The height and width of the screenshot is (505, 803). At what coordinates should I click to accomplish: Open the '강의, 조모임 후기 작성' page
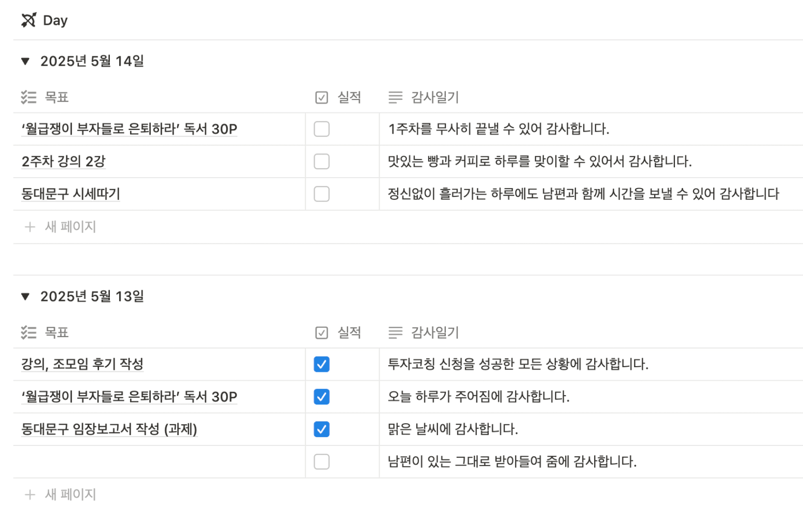(82, 365)
